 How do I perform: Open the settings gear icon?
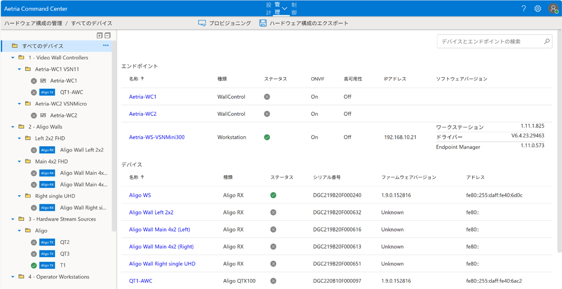click(x=538, y=8)
